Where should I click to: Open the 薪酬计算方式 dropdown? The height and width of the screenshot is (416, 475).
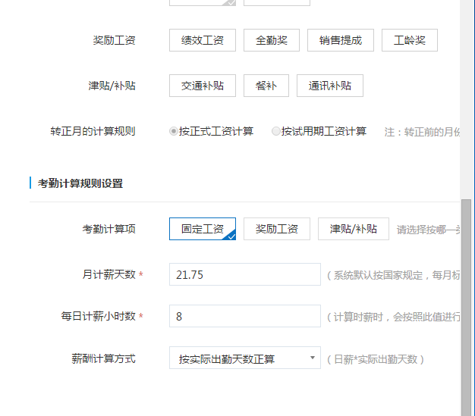click(245, 358)
